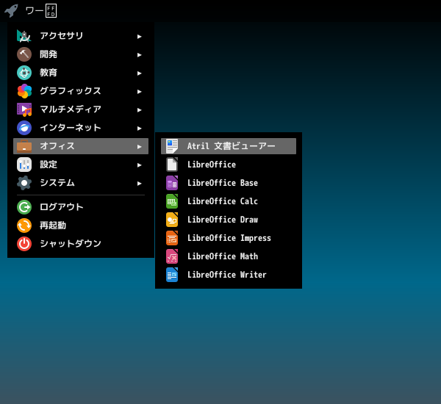This screenshot has width=441, height=404.
Task: Open the 教育 menu entry
Action: point(81,73)
